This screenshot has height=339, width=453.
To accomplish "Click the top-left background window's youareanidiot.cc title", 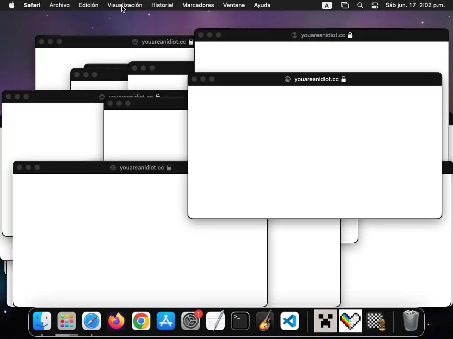I will tap(164, 42).
